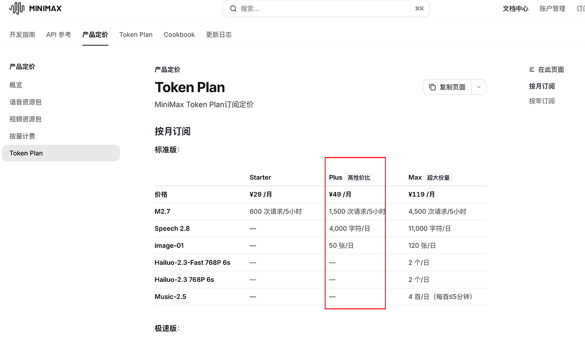
Task: Click the Hailuo-2.3-Fast 768P 6s row label
Action: point(193,263)
